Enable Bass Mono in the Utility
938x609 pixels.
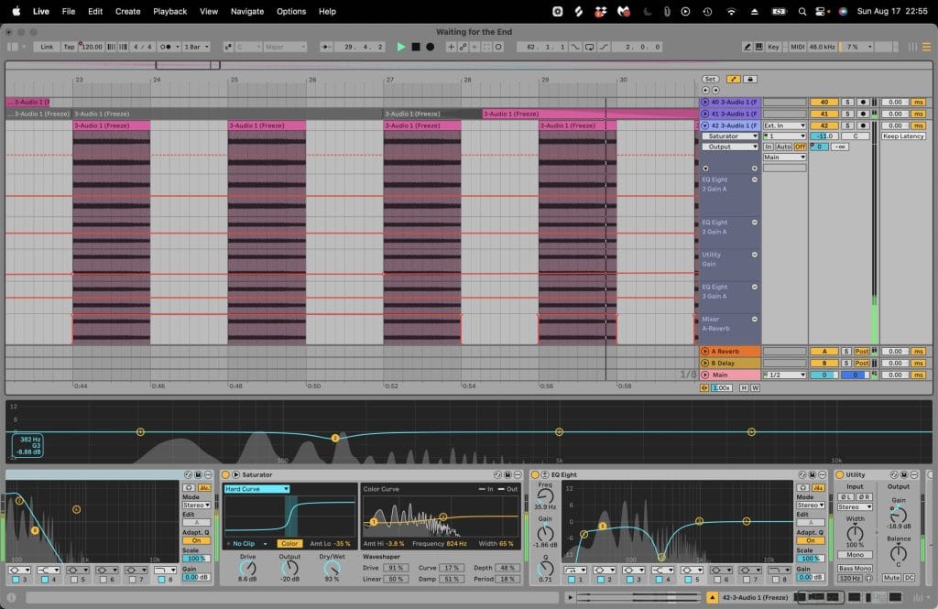coord(855,568)
